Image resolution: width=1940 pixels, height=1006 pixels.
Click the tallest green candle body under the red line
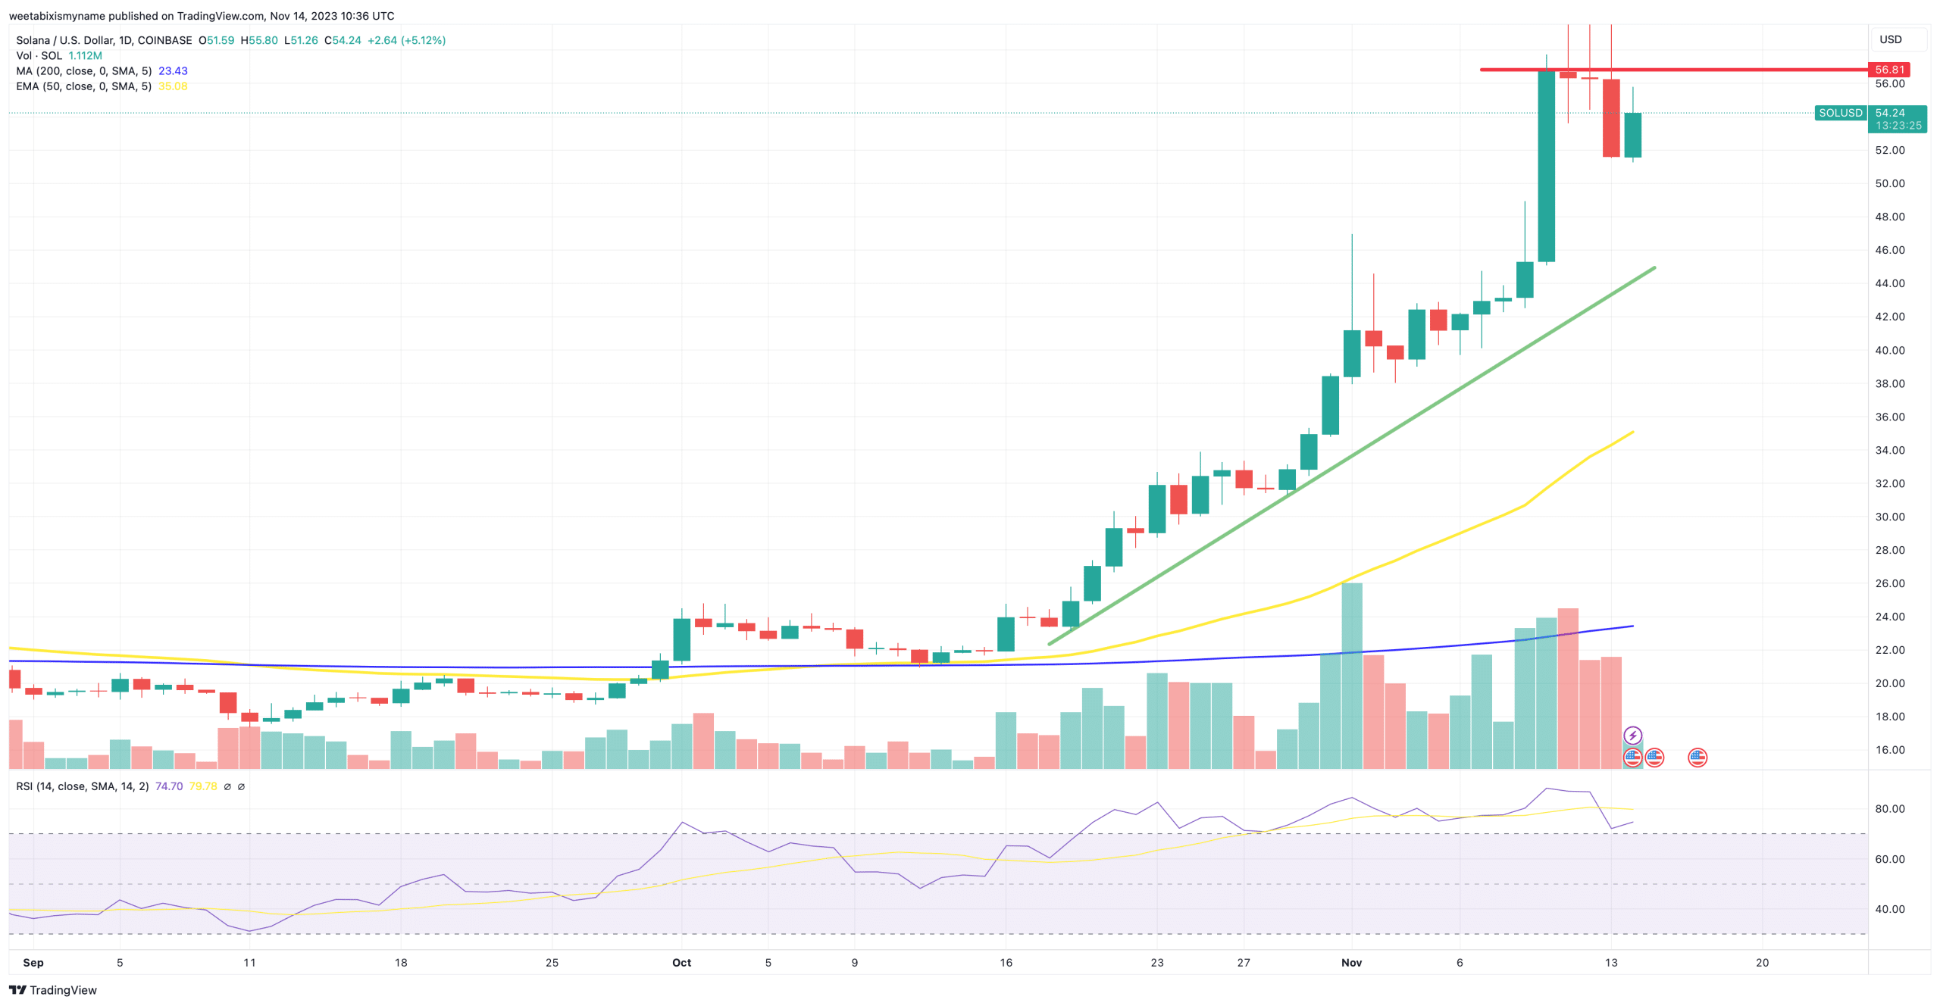tap(1546, 166)
